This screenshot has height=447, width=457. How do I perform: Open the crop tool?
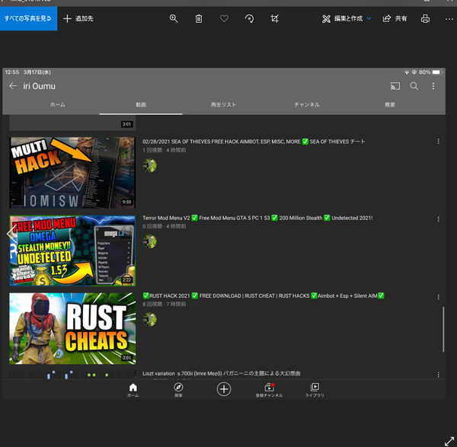point(274,18)
